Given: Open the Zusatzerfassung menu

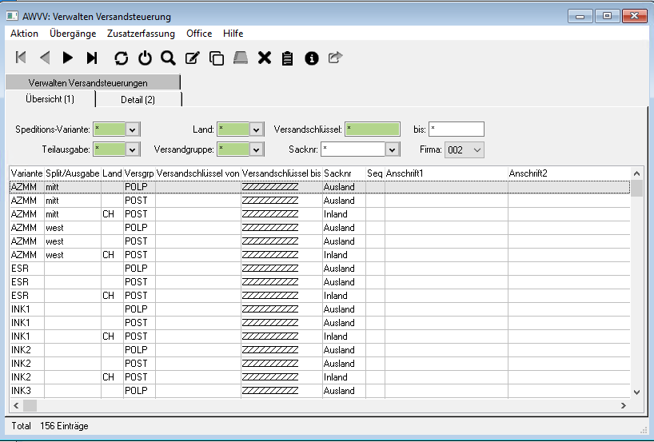Looking at the screenshot, I should click(141, 34).
